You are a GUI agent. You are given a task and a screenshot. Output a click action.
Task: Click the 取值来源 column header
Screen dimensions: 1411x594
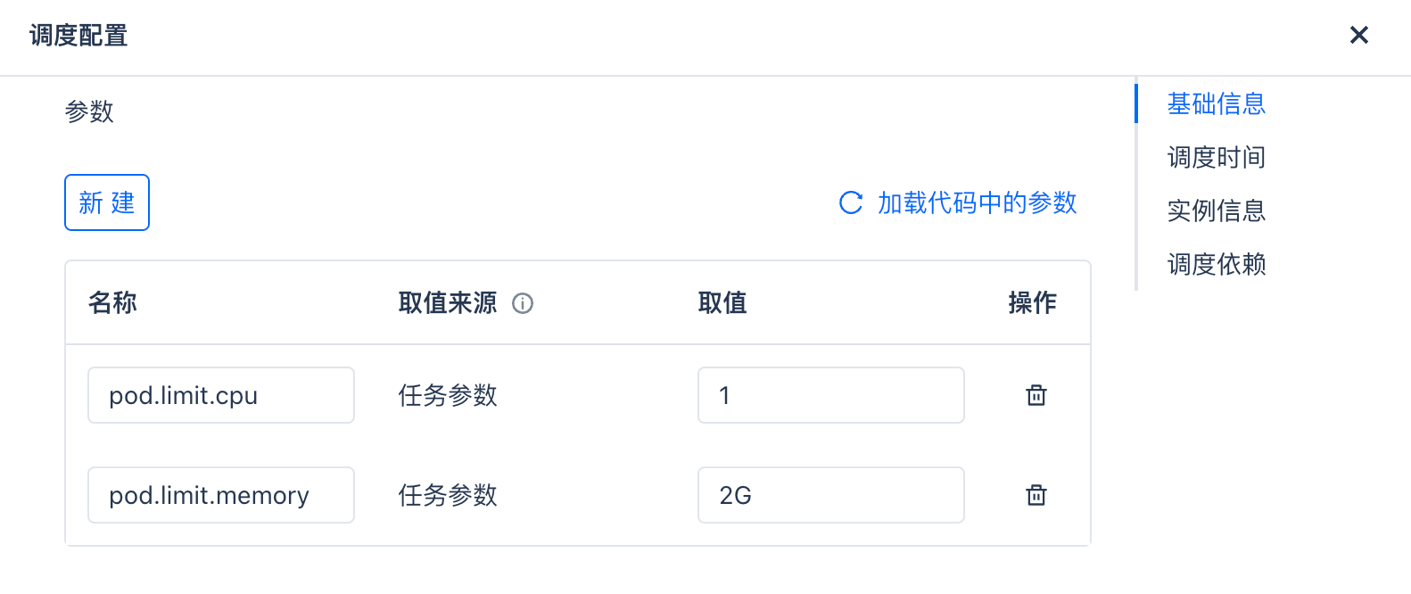pos(448,303)
